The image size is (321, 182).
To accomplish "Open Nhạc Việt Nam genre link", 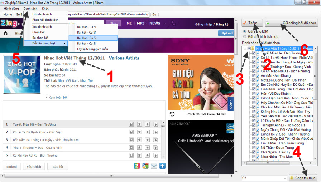I will 68,81.
